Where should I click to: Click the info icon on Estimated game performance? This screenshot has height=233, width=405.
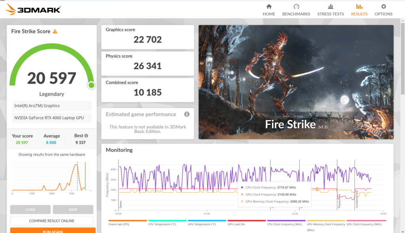187,114
